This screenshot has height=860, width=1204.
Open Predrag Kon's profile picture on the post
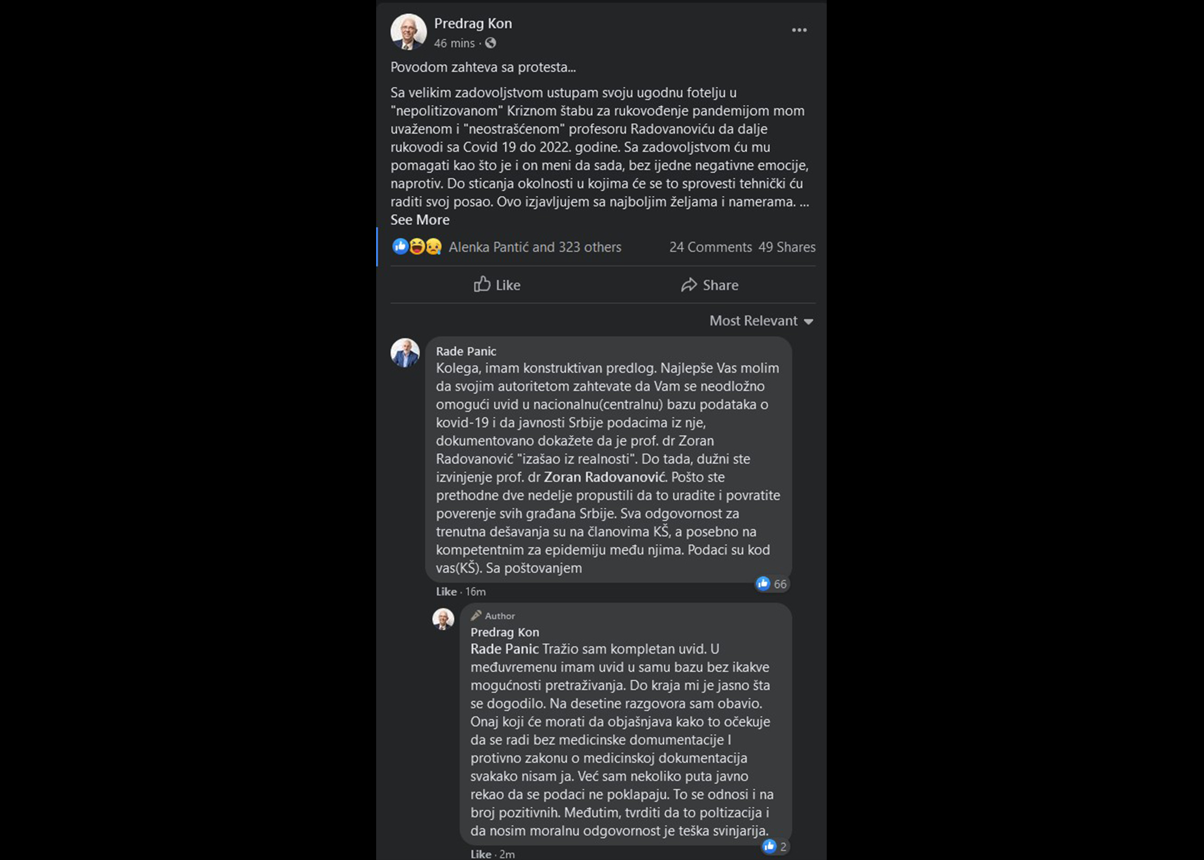[408, 32]
